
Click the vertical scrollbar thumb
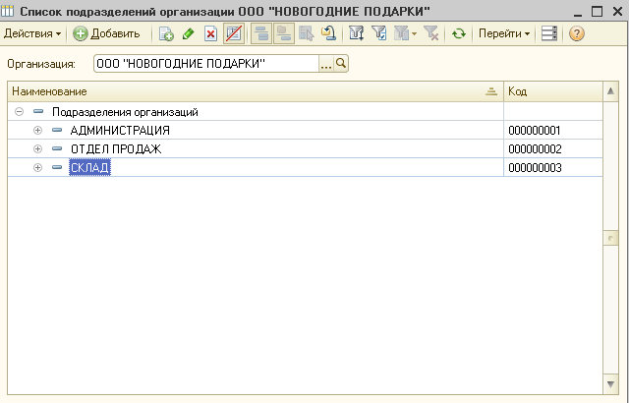point(610,238)
